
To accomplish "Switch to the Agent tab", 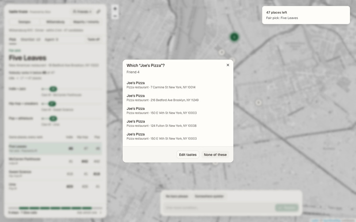I will pyautogui.click(x=51, y=39).
